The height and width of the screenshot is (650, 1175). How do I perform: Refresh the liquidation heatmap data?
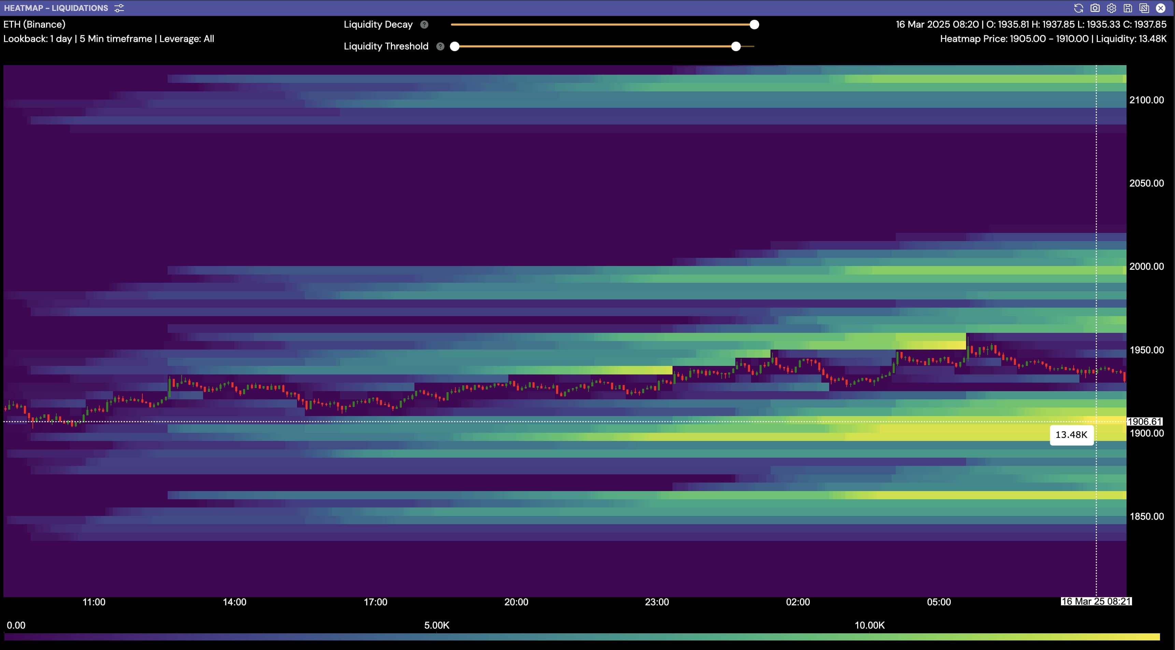click(1078, 8)
